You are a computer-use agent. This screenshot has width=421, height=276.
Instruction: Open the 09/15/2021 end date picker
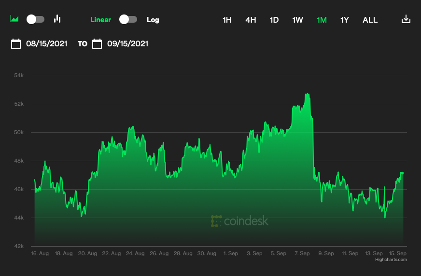pyautogui.click(x=127, y=44)
